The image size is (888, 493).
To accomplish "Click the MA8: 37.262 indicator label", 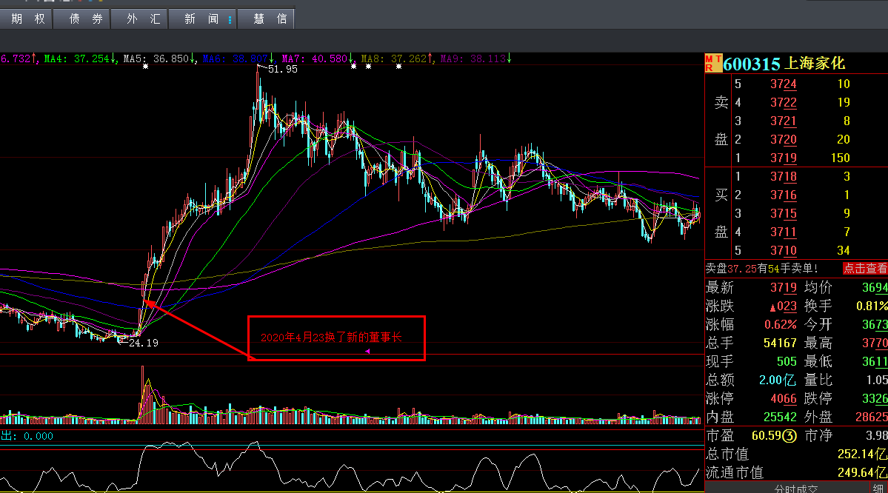I will [397, 59].
